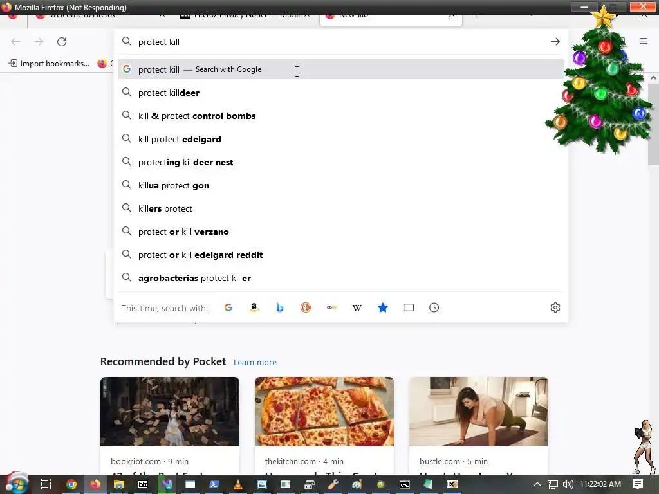
Task: Go forward to the next page
Action: click(39, 42)
